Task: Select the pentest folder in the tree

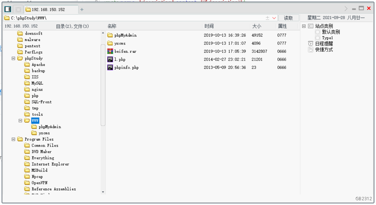Action: click(x=32, y=46)
